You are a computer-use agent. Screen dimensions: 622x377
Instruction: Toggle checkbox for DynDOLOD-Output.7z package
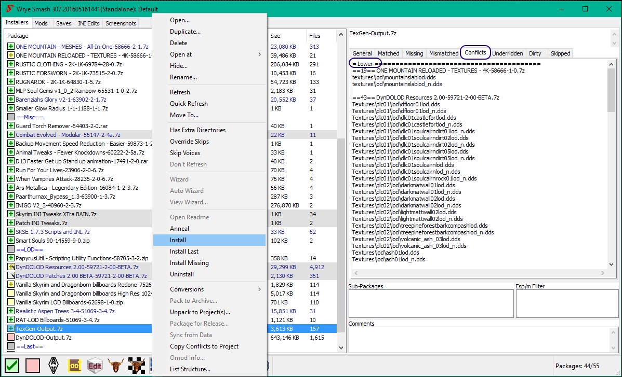[11, 338]
